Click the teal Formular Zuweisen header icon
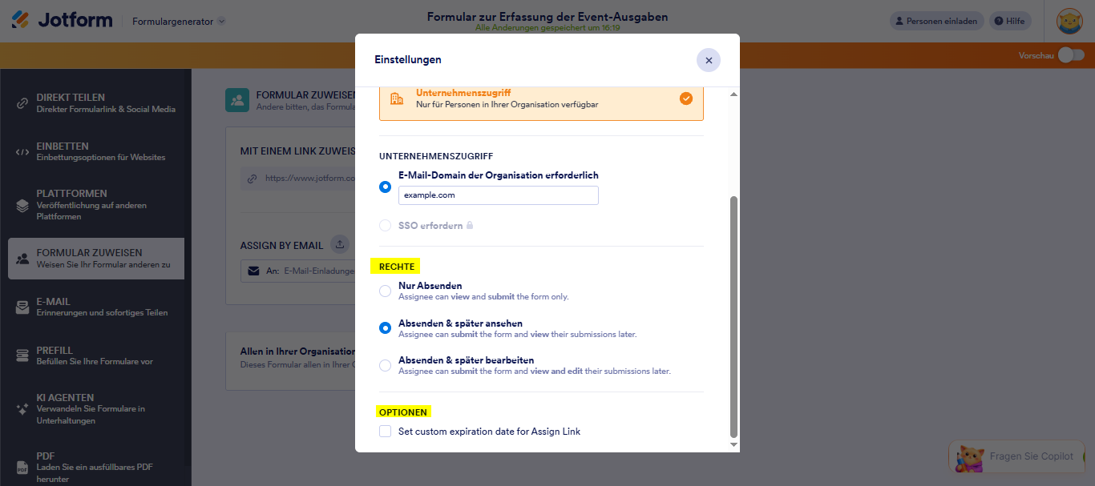The height and width of the screenshot is (486, 1095). point(237,100)
